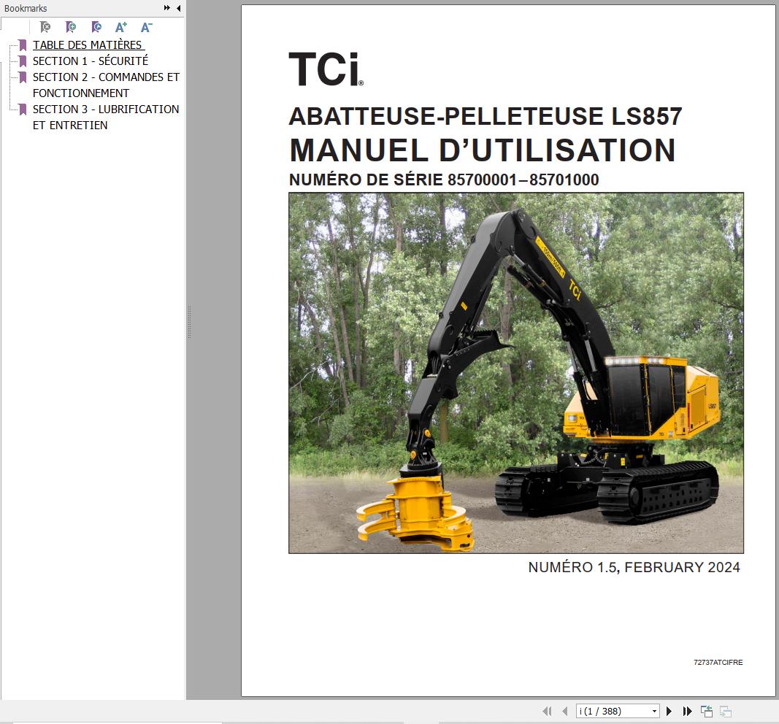Select the TABLE DES MATIÈRES bookmark
This screenshot has height=724, width=779.
point(87,45)
